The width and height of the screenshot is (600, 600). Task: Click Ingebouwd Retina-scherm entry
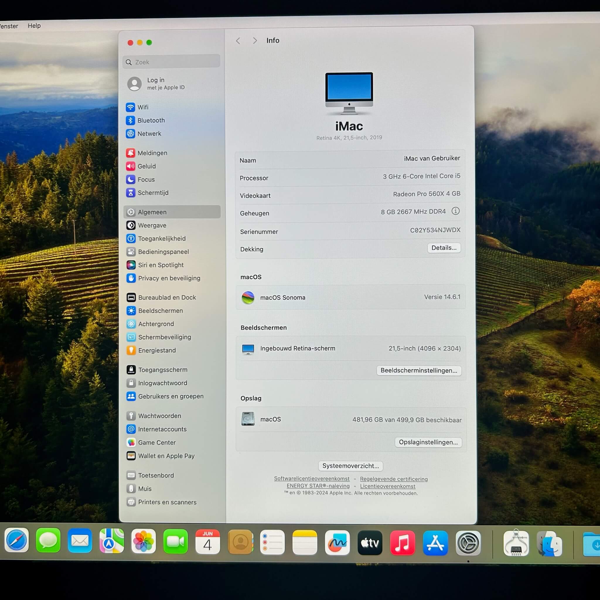coord(351,348)
